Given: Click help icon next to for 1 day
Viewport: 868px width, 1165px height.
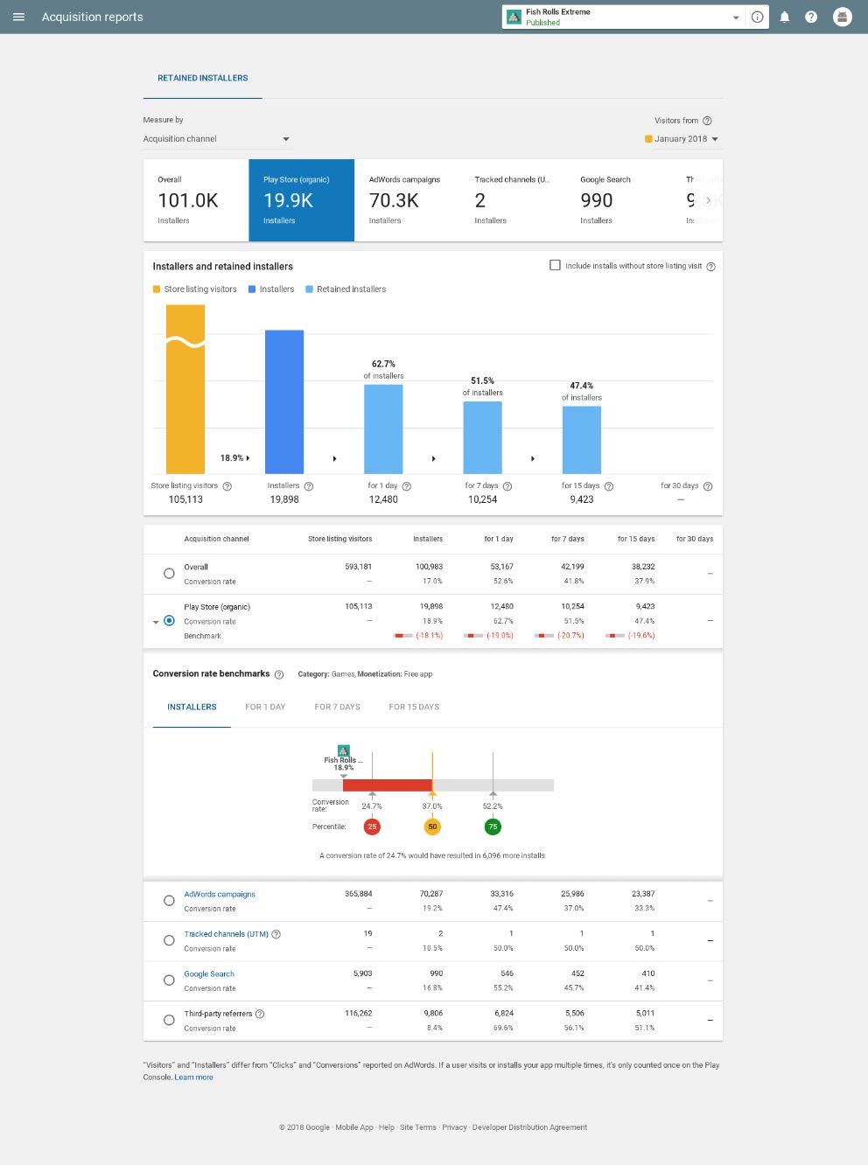Looking at the screenshot, I should (x=407, y=486).
